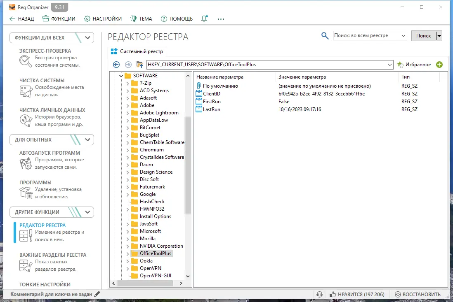453x302 pixels.
Task: Collapse the SOFTWARE tree node
Action: click(x=121, y=76)
